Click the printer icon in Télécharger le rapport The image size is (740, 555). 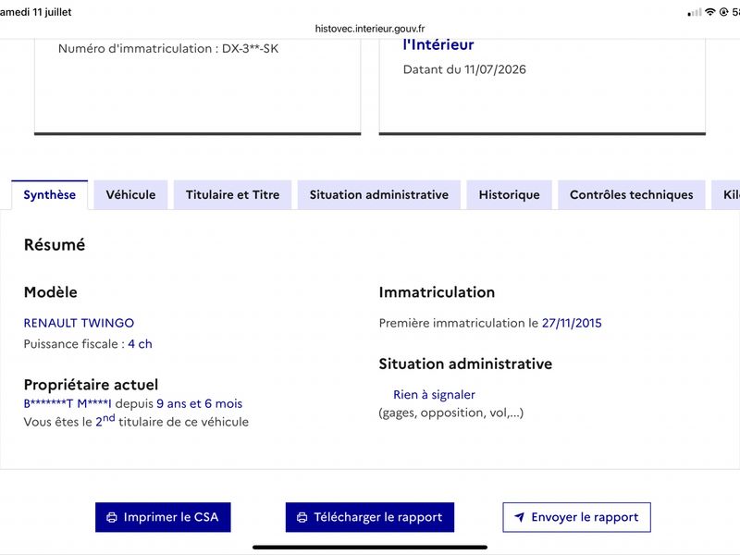coord(302,517)
